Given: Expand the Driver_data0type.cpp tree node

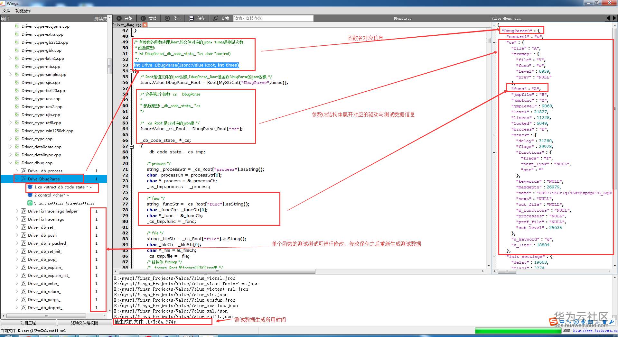Looking at the screenshot, I should click(10, 155).
